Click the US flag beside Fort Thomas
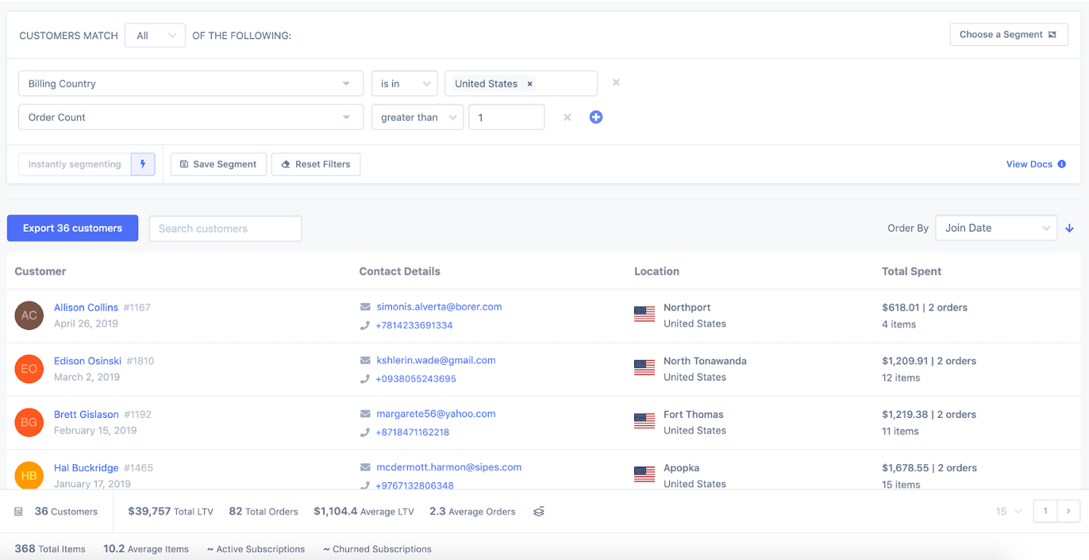The width and height of the screenshot is (1089, 560). click(x=645, y=420)
